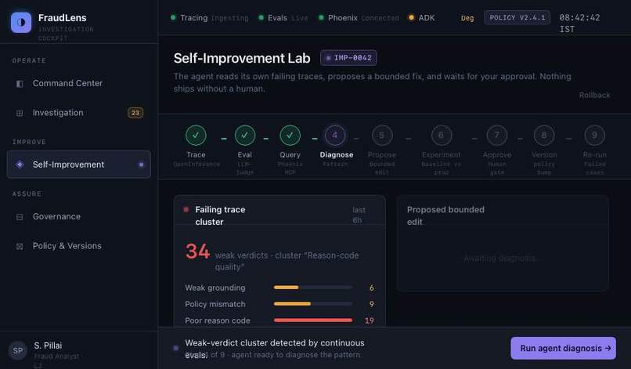Run agent diagnosis

tap(564, 348)
